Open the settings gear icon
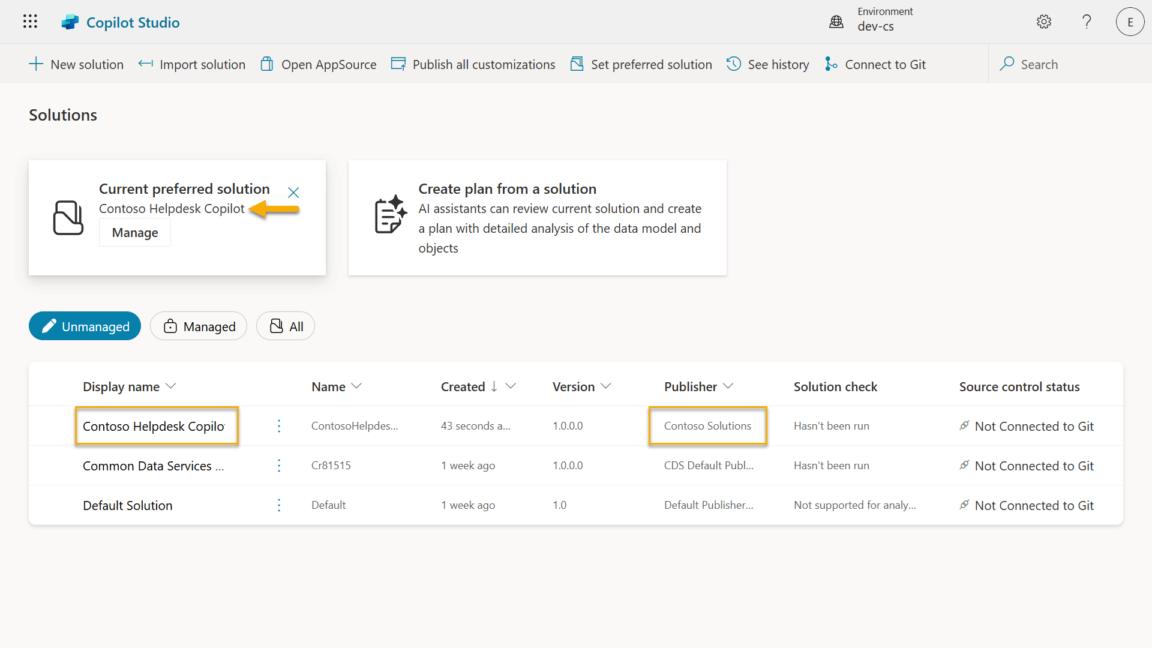Image resolution: width=1152 pixels, height=648 pixels. click(1044, 22)
